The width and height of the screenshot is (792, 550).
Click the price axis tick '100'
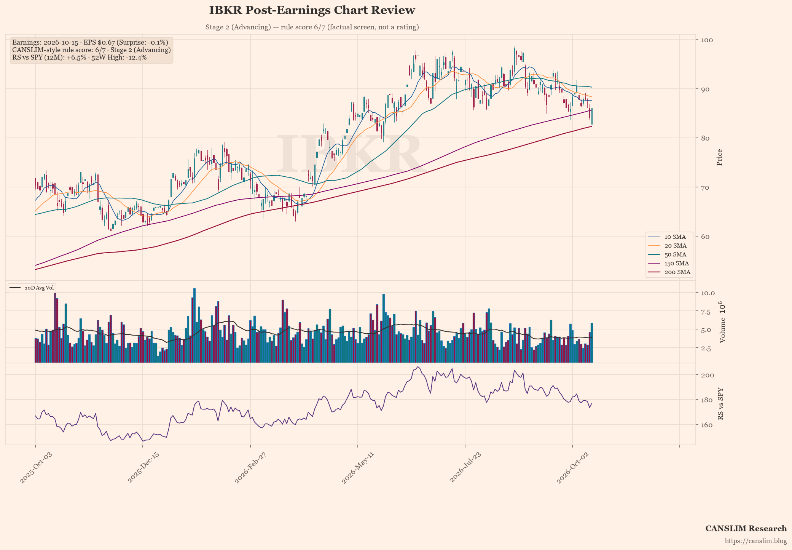[707, 40]
